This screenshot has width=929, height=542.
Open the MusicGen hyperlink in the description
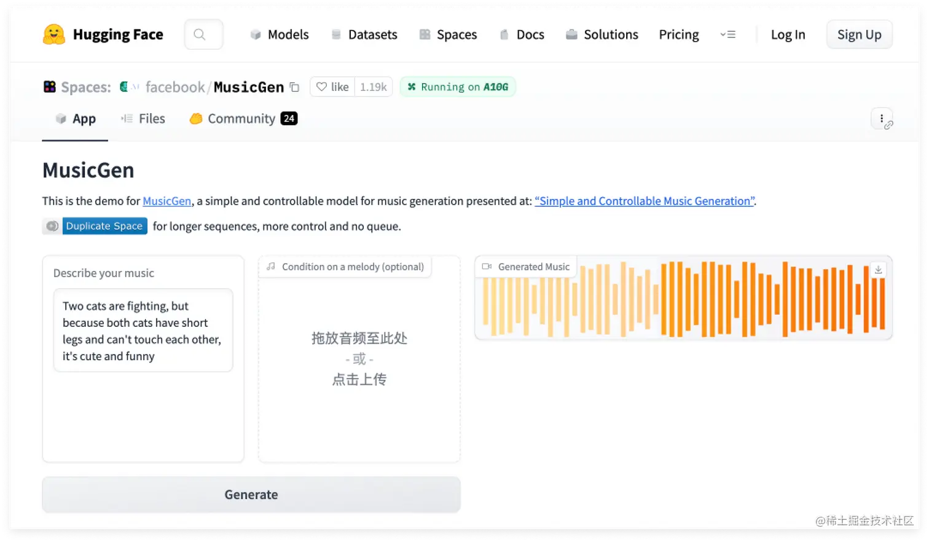pos(167,200)
